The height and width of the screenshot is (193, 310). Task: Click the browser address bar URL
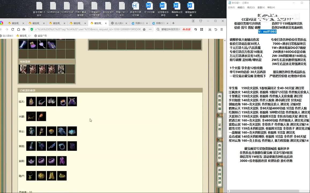[x=88, y=29]
